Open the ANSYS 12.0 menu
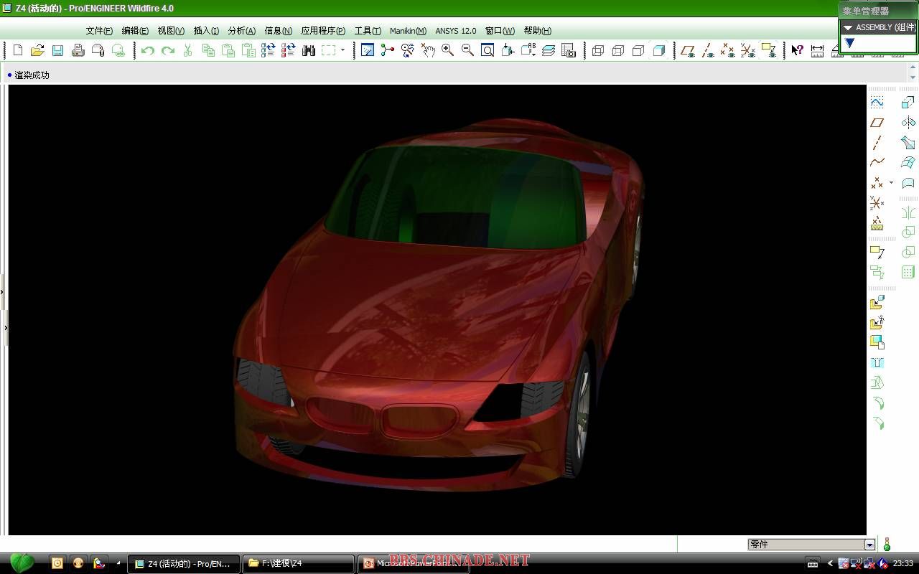919x574 pixels. pyautogui.click(x=456, y=31)
